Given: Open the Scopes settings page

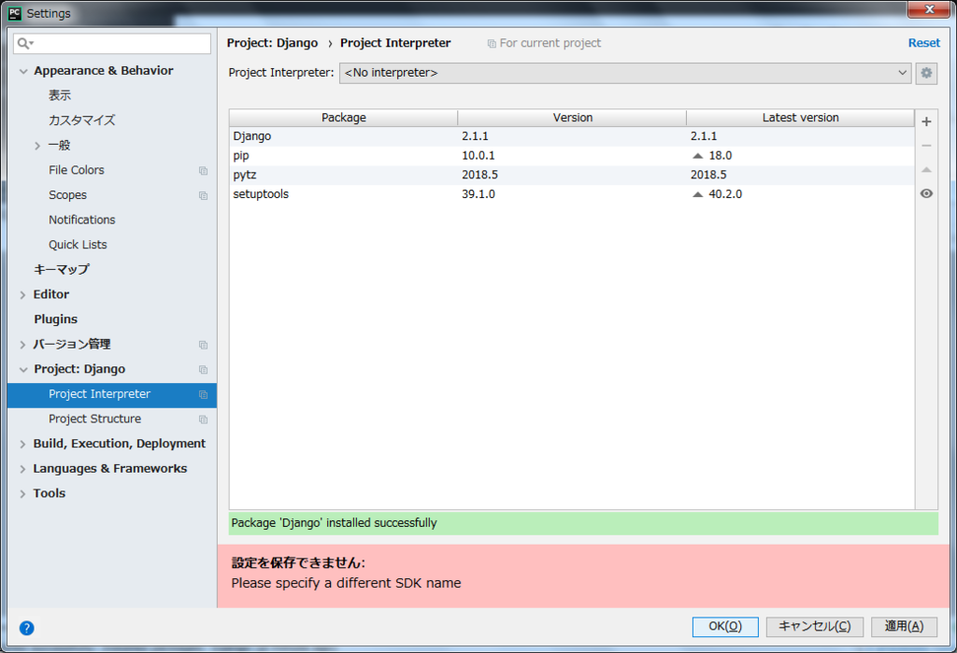Looking at the screenshot, I should pos(67,195).
